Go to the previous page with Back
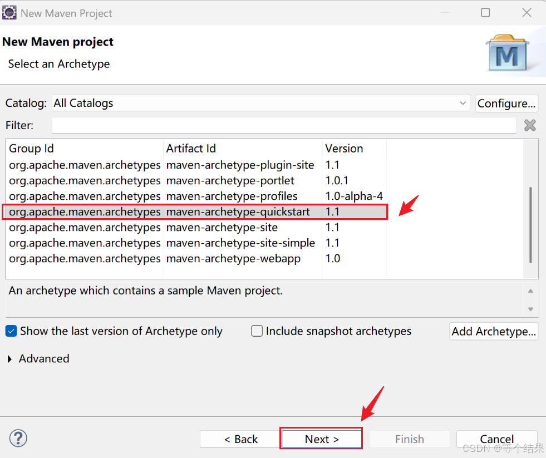Image resolution: width=546 pixels, height=458 pixels. point(240,439)
